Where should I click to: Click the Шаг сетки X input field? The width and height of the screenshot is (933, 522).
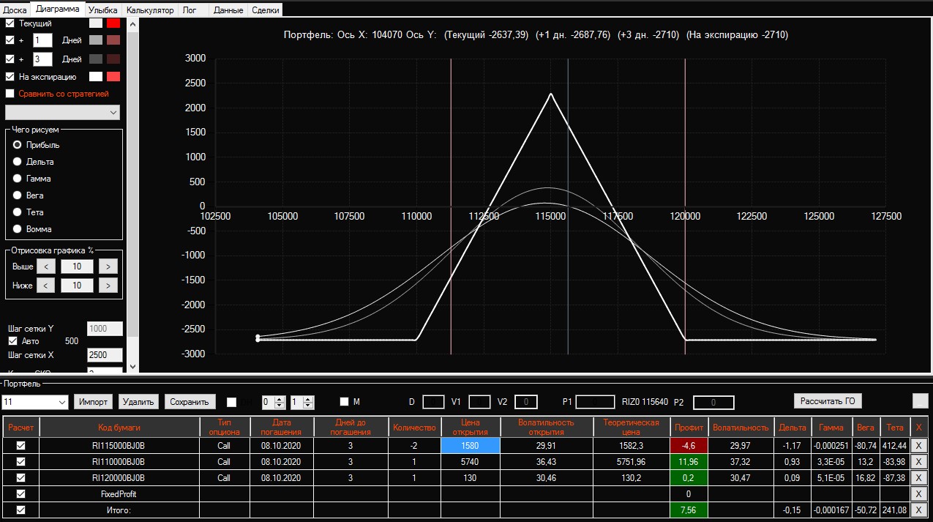coord(105,355)
